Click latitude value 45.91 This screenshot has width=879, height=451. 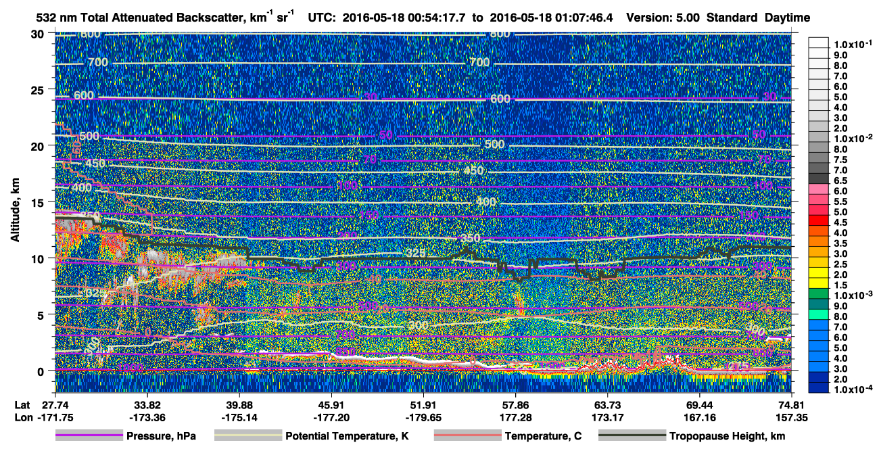point(331,405)
